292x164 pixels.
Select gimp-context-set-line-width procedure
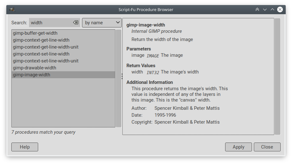coord(41,54)
